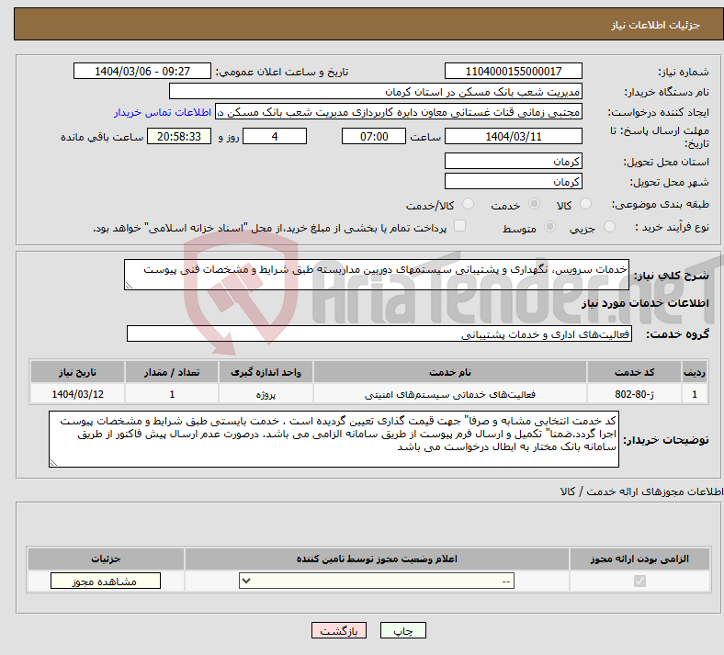Image resolution: width=724 pixels, height=655 pixels.
Task: Select the خدمت radio button
Action: [534, 204]
